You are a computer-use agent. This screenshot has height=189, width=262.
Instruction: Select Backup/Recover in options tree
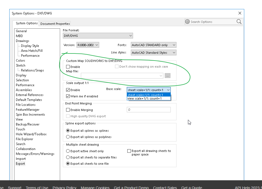pos(28,124)
